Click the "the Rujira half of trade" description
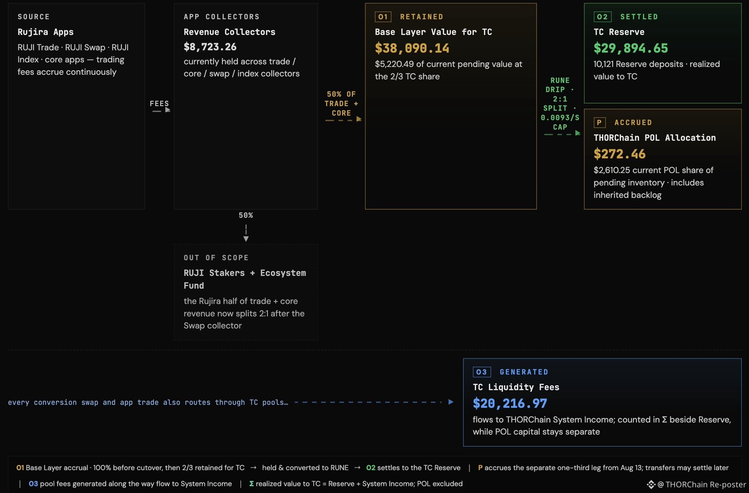Image resolution: width=749 pixels, height=493 pixels. (x=244, y=313)
